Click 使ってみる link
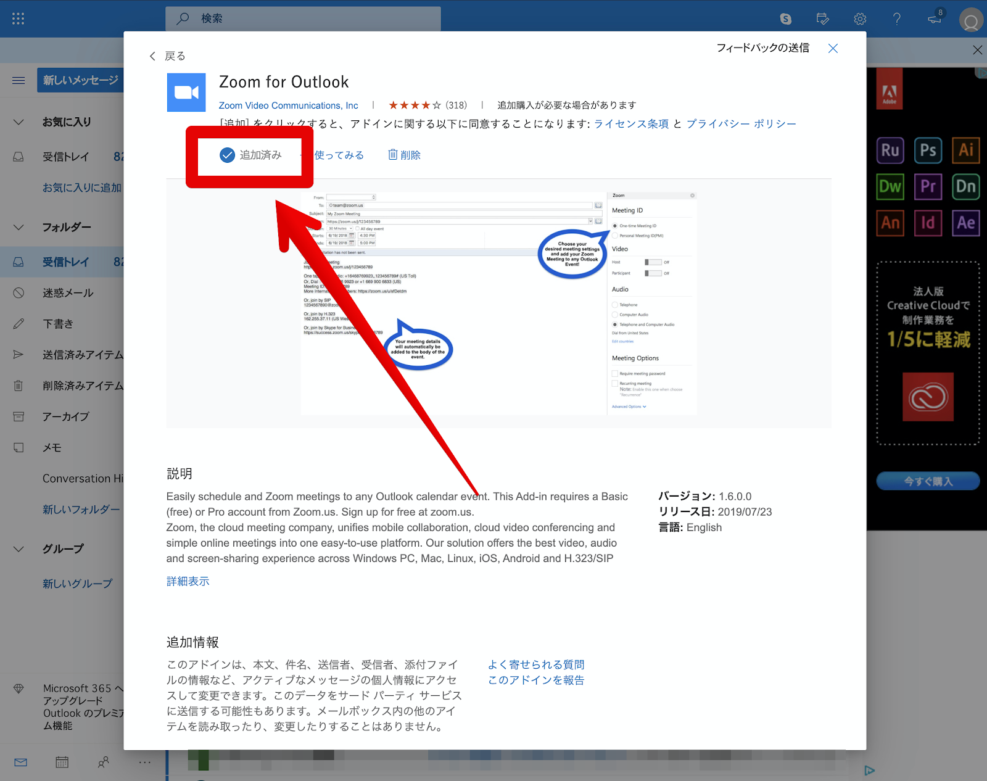987x781 pixels. click(339, 155)
